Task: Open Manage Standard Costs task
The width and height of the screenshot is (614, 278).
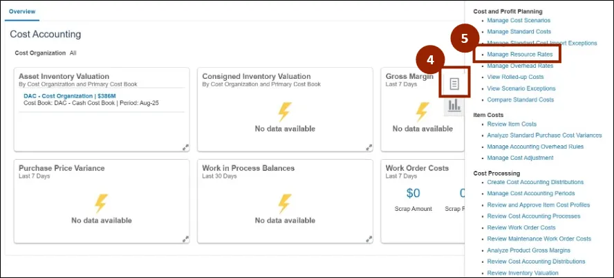Action: pos(519,32)
